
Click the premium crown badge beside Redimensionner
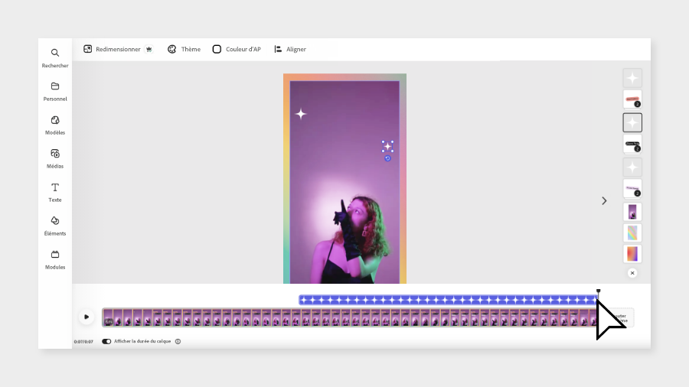click(x=149, y=49)
